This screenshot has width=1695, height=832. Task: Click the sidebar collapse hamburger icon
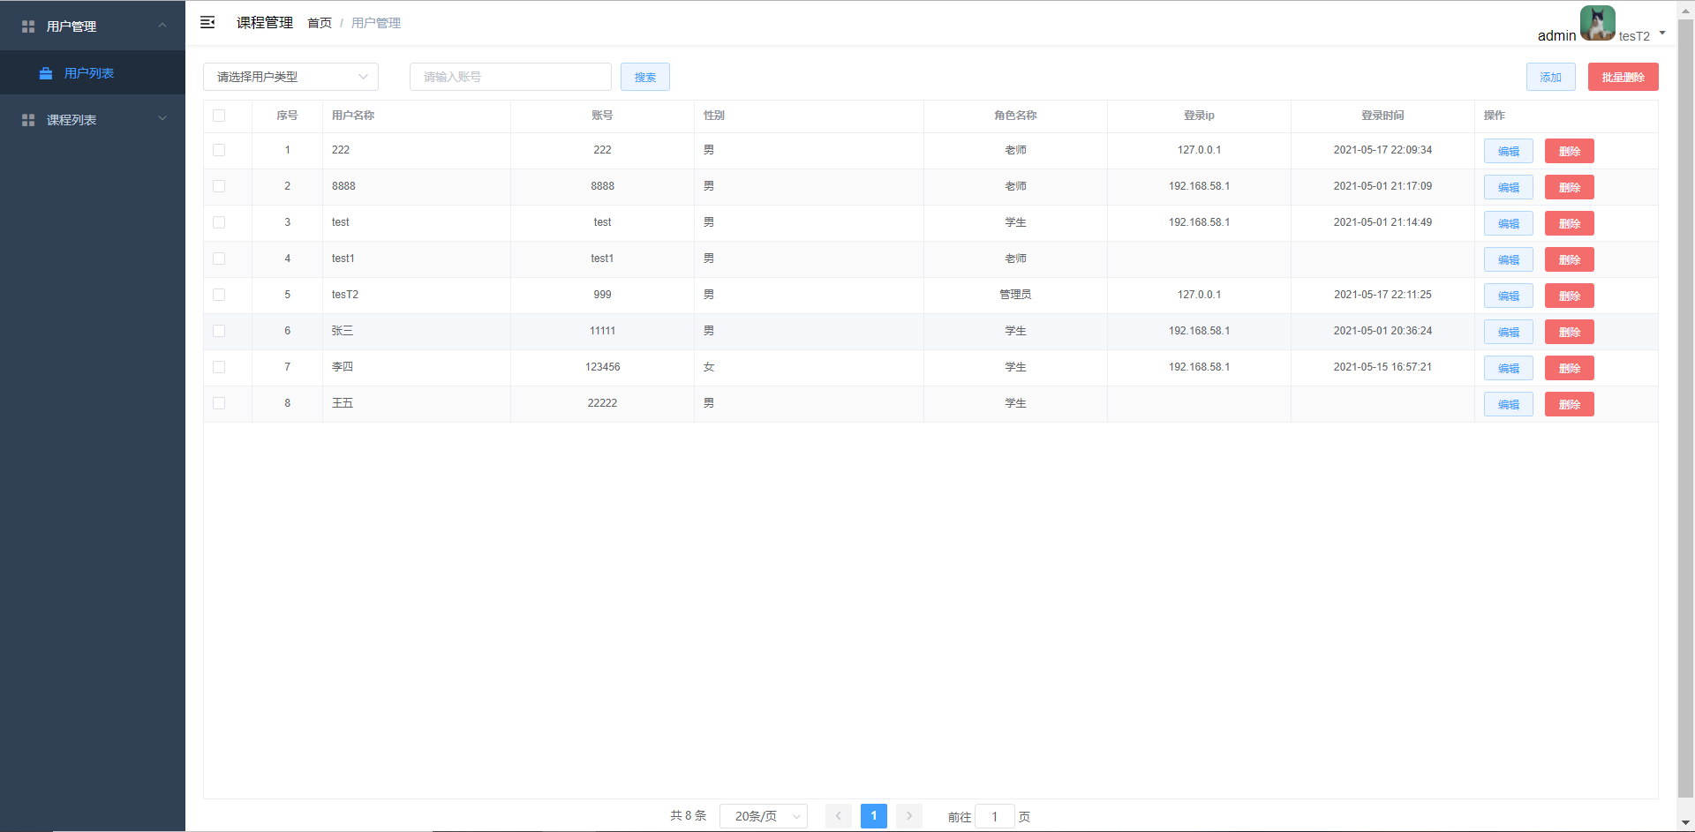coord(207,23)
